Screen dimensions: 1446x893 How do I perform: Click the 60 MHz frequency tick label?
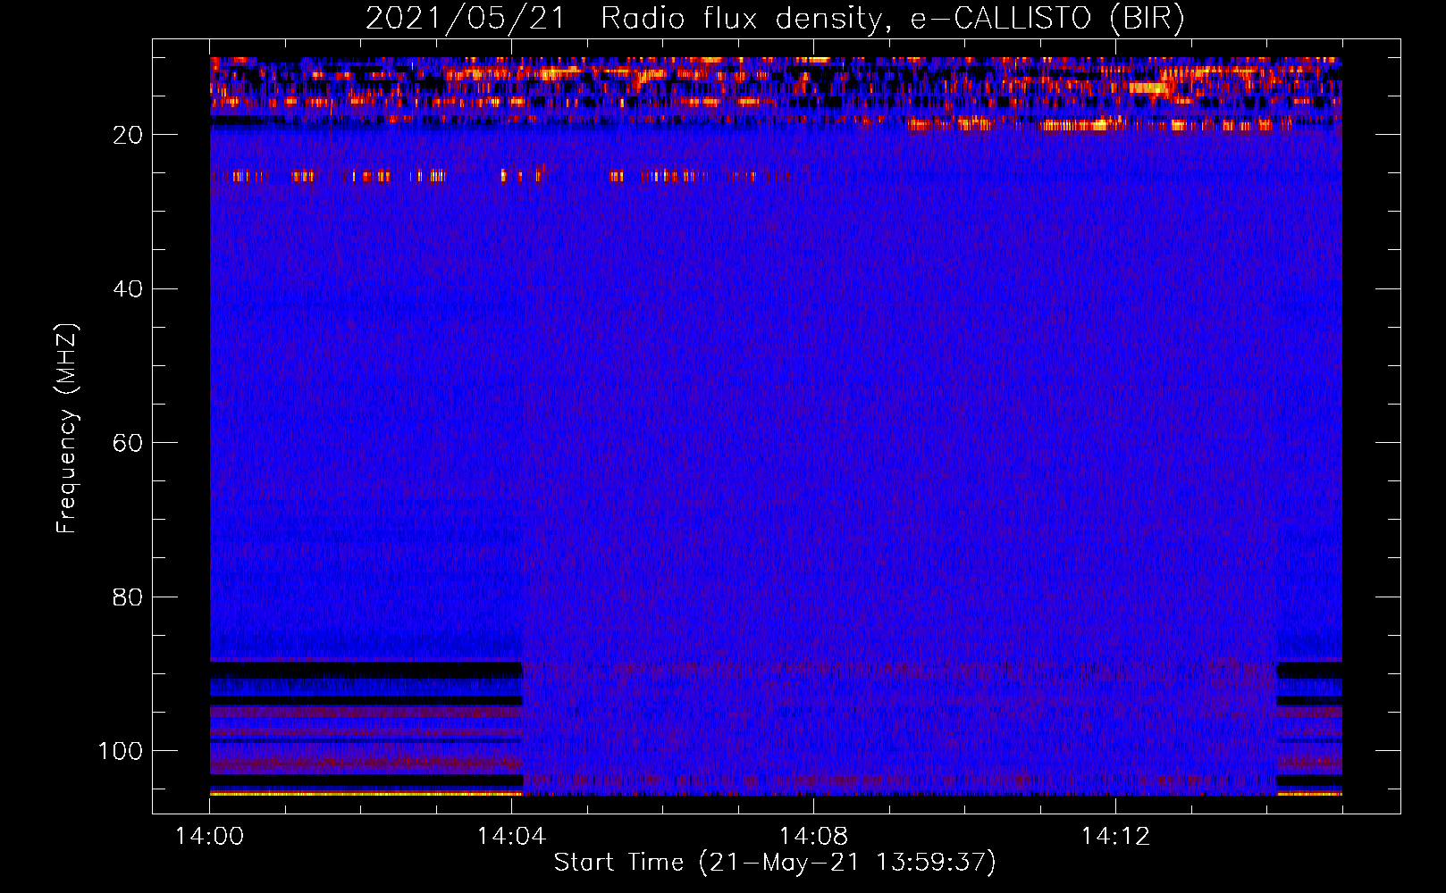pyautogui.click(x=128, y=444)
